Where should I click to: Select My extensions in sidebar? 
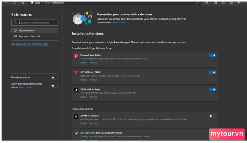tap(35, 30)
